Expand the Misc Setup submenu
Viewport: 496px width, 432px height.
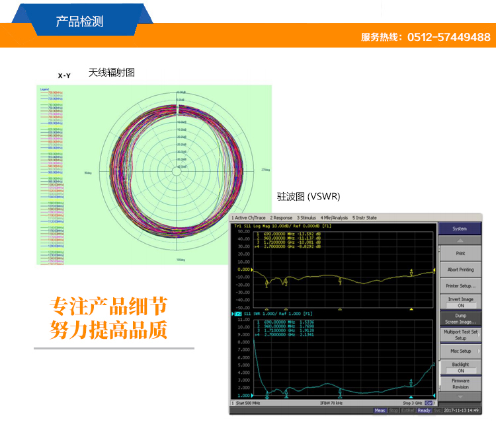coord(460,351)
